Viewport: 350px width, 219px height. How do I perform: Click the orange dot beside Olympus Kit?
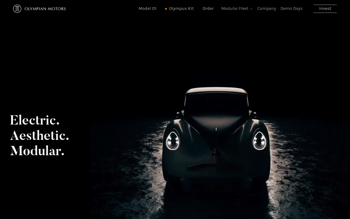[x=166, y=9]
